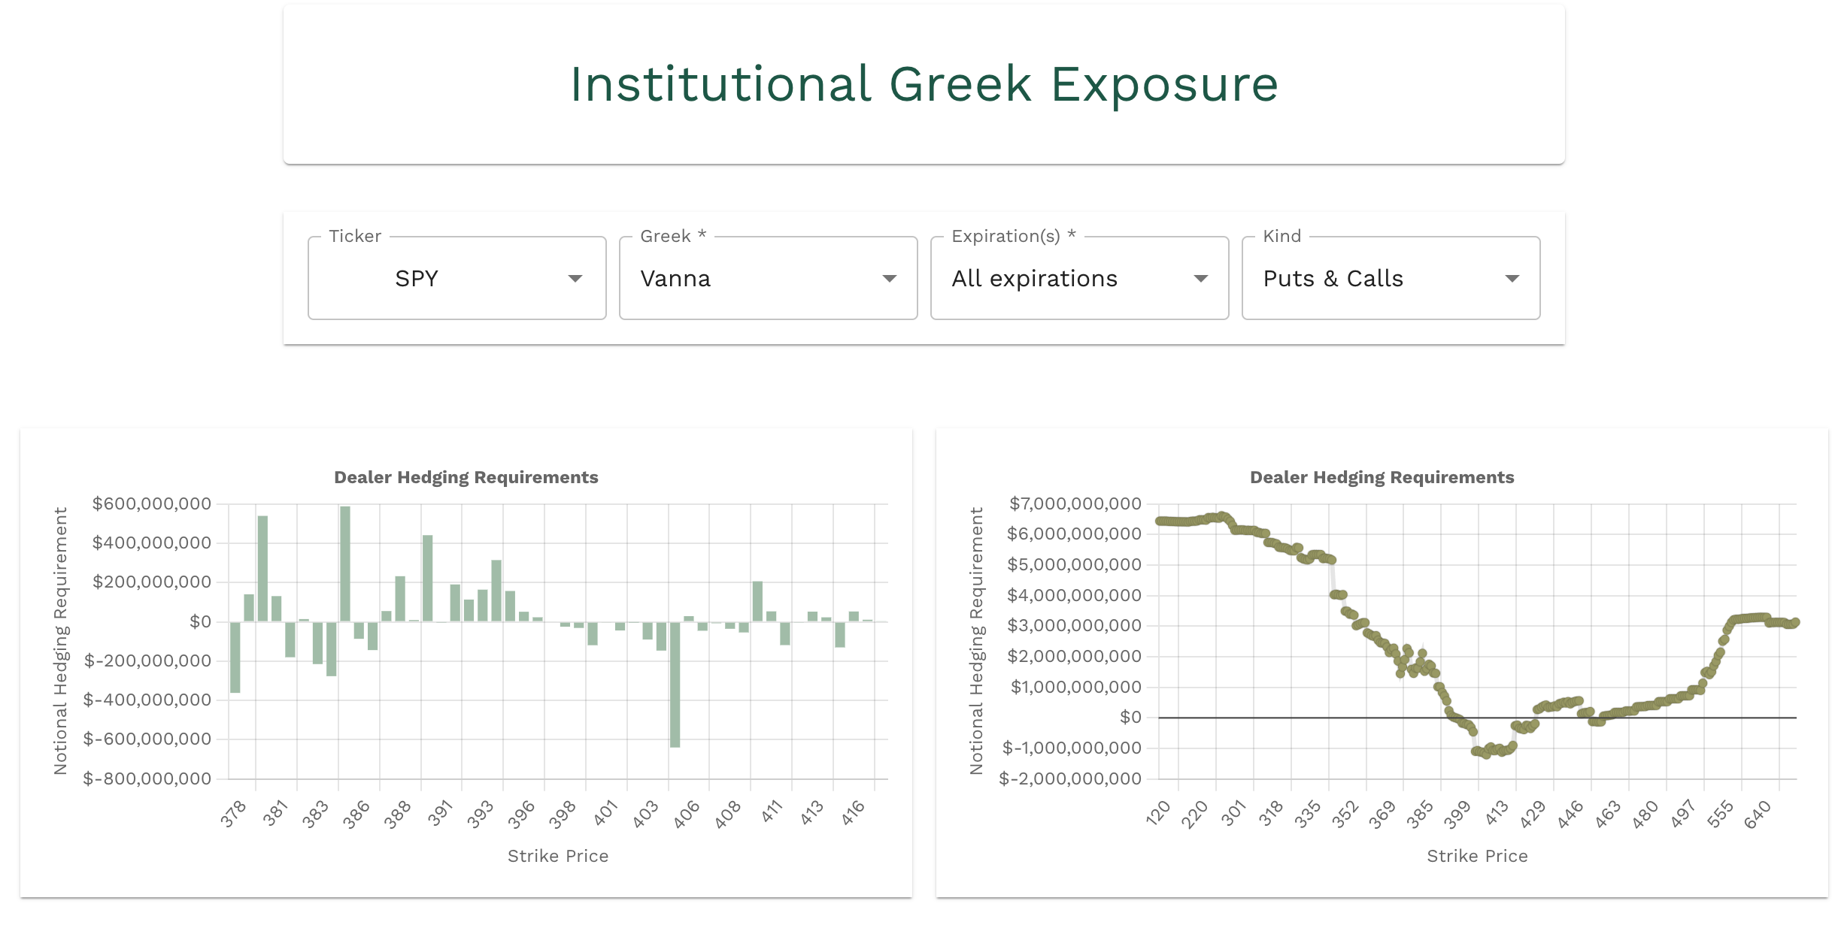Image resolution: width=1832 pixels, height=928 pixels.
Task: Click the tallest positive bar in the bar chart
Action: 345,564
